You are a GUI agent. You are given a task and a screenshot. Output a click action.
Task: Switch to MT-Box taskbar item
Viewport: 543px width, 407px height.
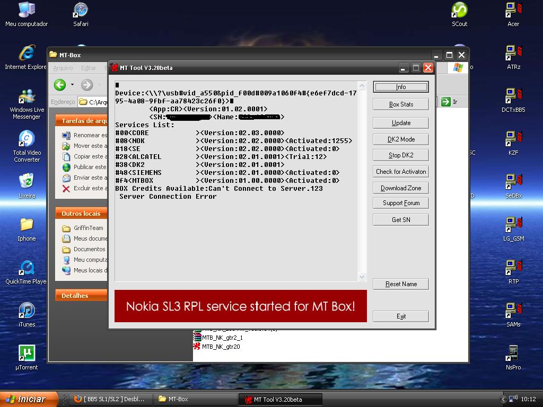[195, 399]
